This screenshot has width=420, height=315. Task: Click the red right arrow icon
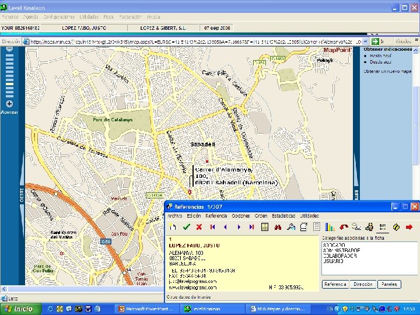coord(409,227)
